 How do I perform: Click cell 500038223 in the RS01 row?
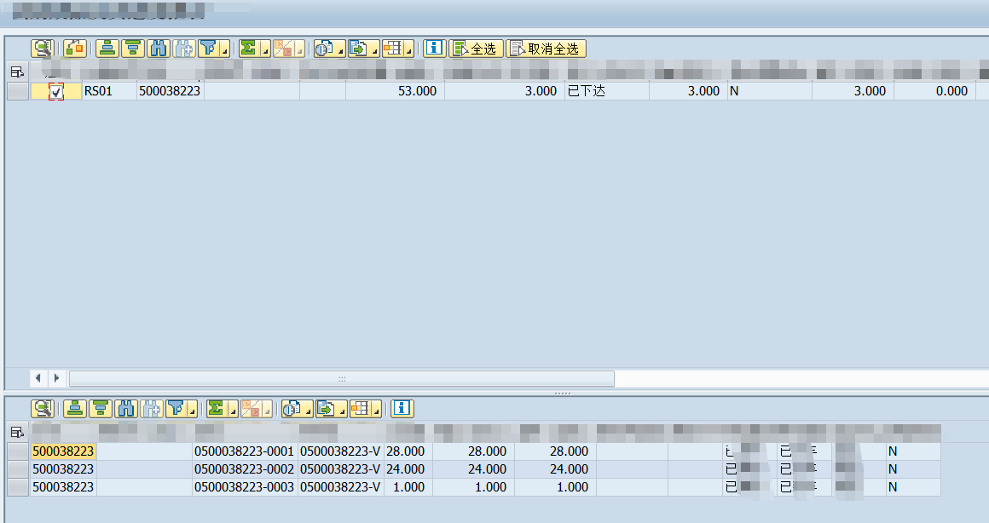click(x=170, y=91)
